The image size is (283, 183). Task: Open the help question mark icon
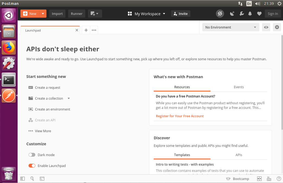(279, 179)
